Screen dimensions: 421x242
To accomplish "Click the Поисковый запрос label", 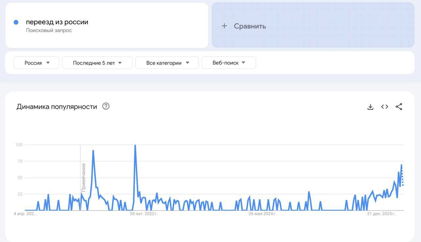I will coord(49,30).
